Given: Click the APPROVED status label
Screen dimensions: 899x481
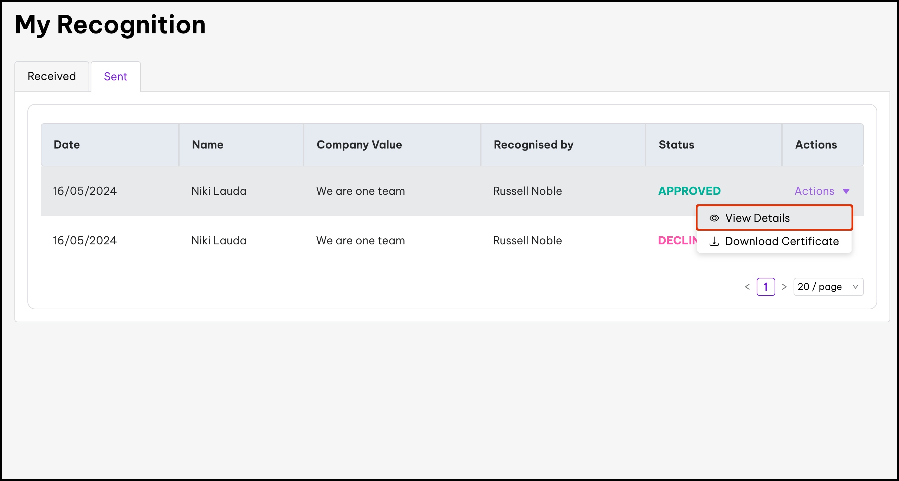Looking at the screenshot, I should point(689,191).
